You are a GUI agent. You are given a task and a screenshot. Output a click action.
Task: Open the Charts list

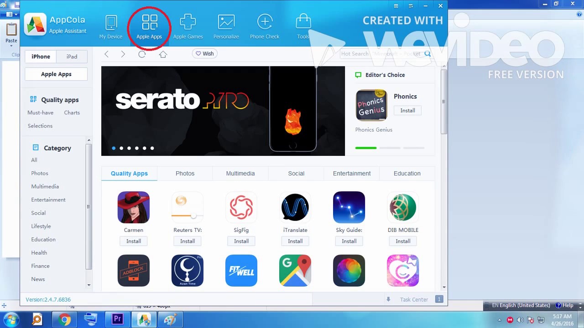[x=72, y=113]
